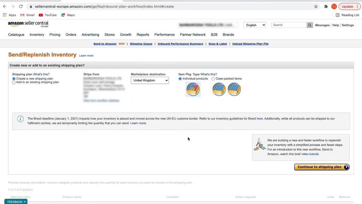Open the Marketplace destination United Kingdom dropdown
The height and width of the screenshot is (204, 362).
point(150,80)
